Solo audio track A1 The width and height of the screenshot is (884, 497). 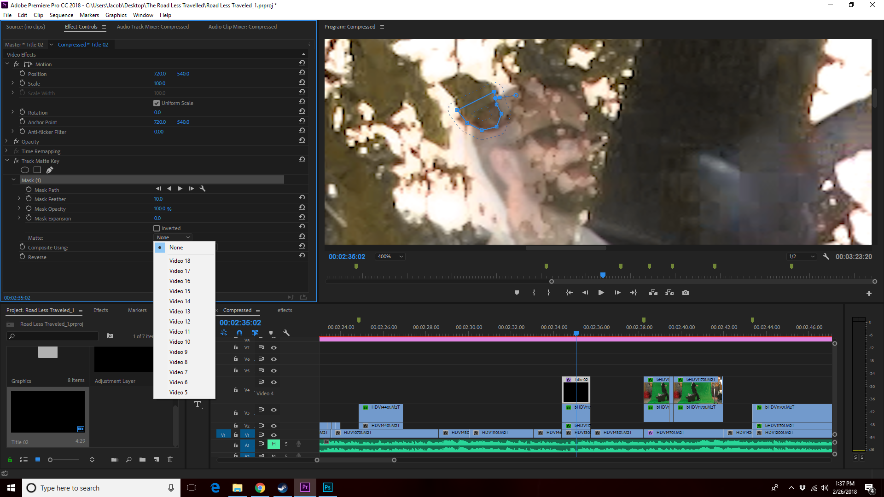point(286,444)
